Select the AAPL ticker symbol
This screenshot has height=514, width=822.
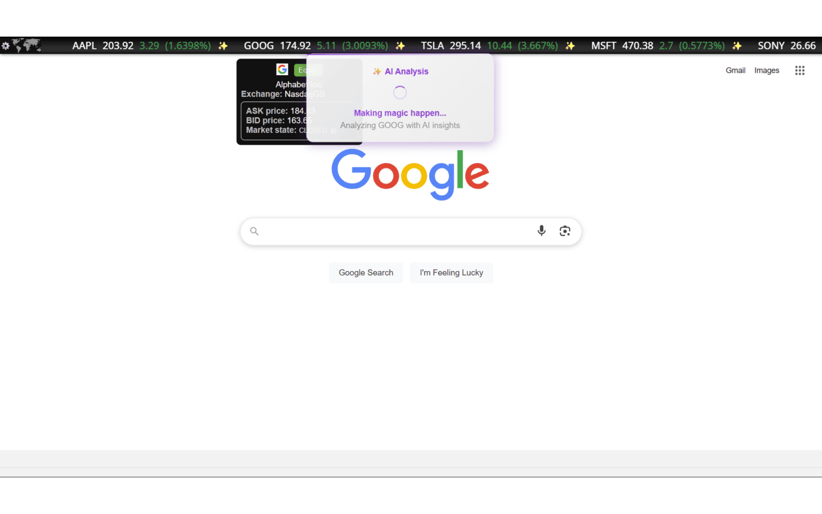[84, 46]
